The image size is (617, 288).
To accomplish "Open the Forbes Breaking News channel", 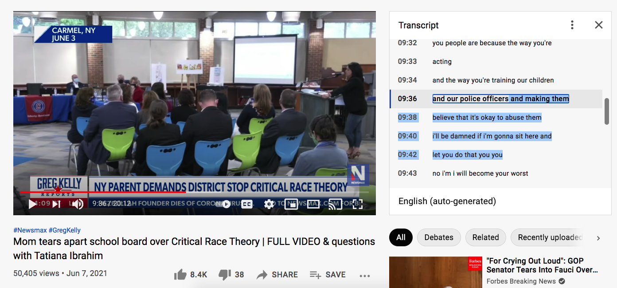I will [x=521, y=281].
